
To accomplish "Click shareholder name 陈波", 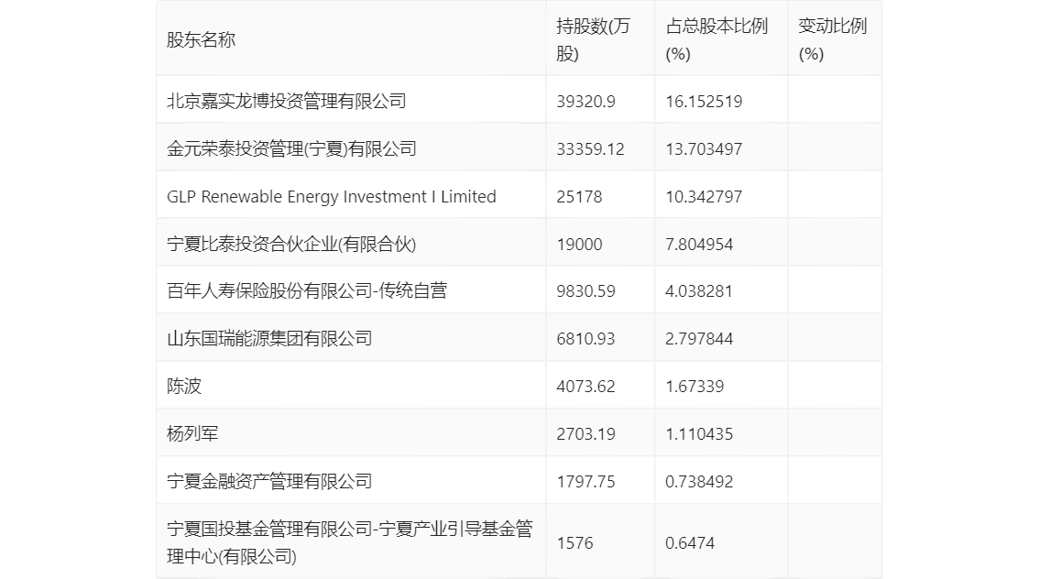I will pos(184,387).
